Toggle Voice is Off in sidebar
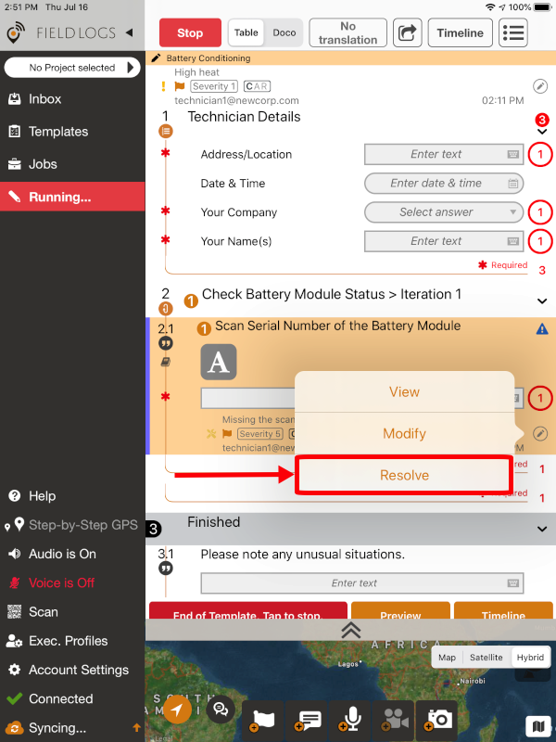Viewport: 556px width, 742px height. tap(61, 582)
